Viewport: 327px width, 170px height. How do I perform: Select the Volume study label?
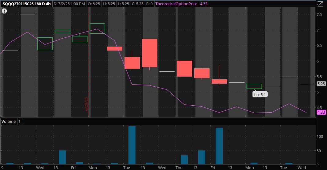[9, 121]
